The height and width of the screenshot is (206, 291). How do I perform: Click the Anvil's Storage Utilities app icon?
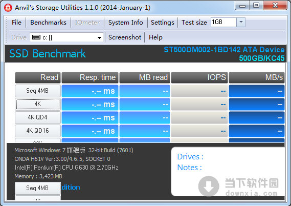pos(8,8)
